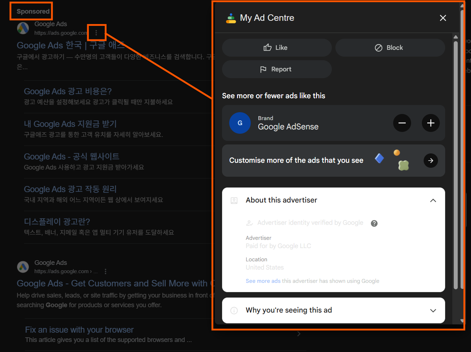This screenshot has height=352, width=471.
Task: Like this ad with the thumbs-up button
Action: (277, 48)
